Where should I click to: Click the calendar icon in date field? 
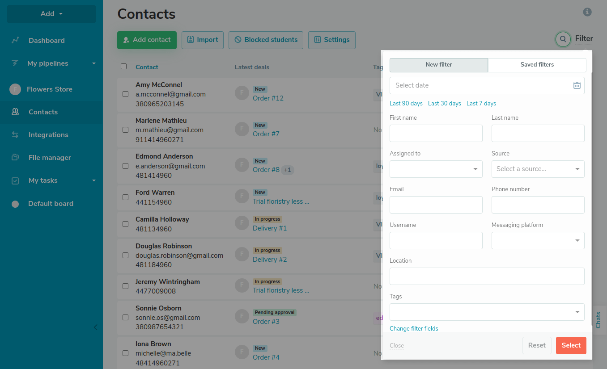(x=577, y=85)
